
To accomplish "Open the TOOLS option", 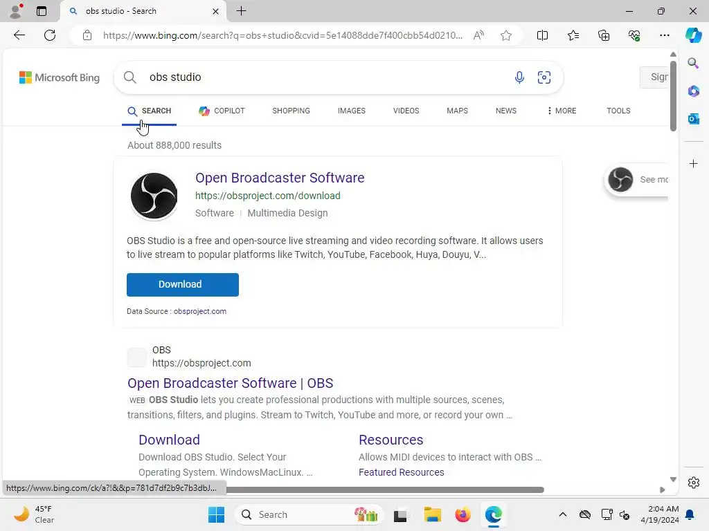I will 618,111.
